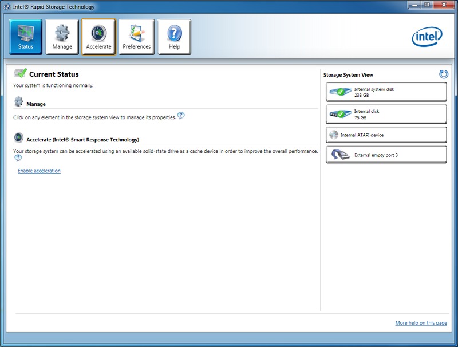The height and width of the screenshot is (347, 458).
Task: Select the Internal ATAPI device
Action: [386, 135]
